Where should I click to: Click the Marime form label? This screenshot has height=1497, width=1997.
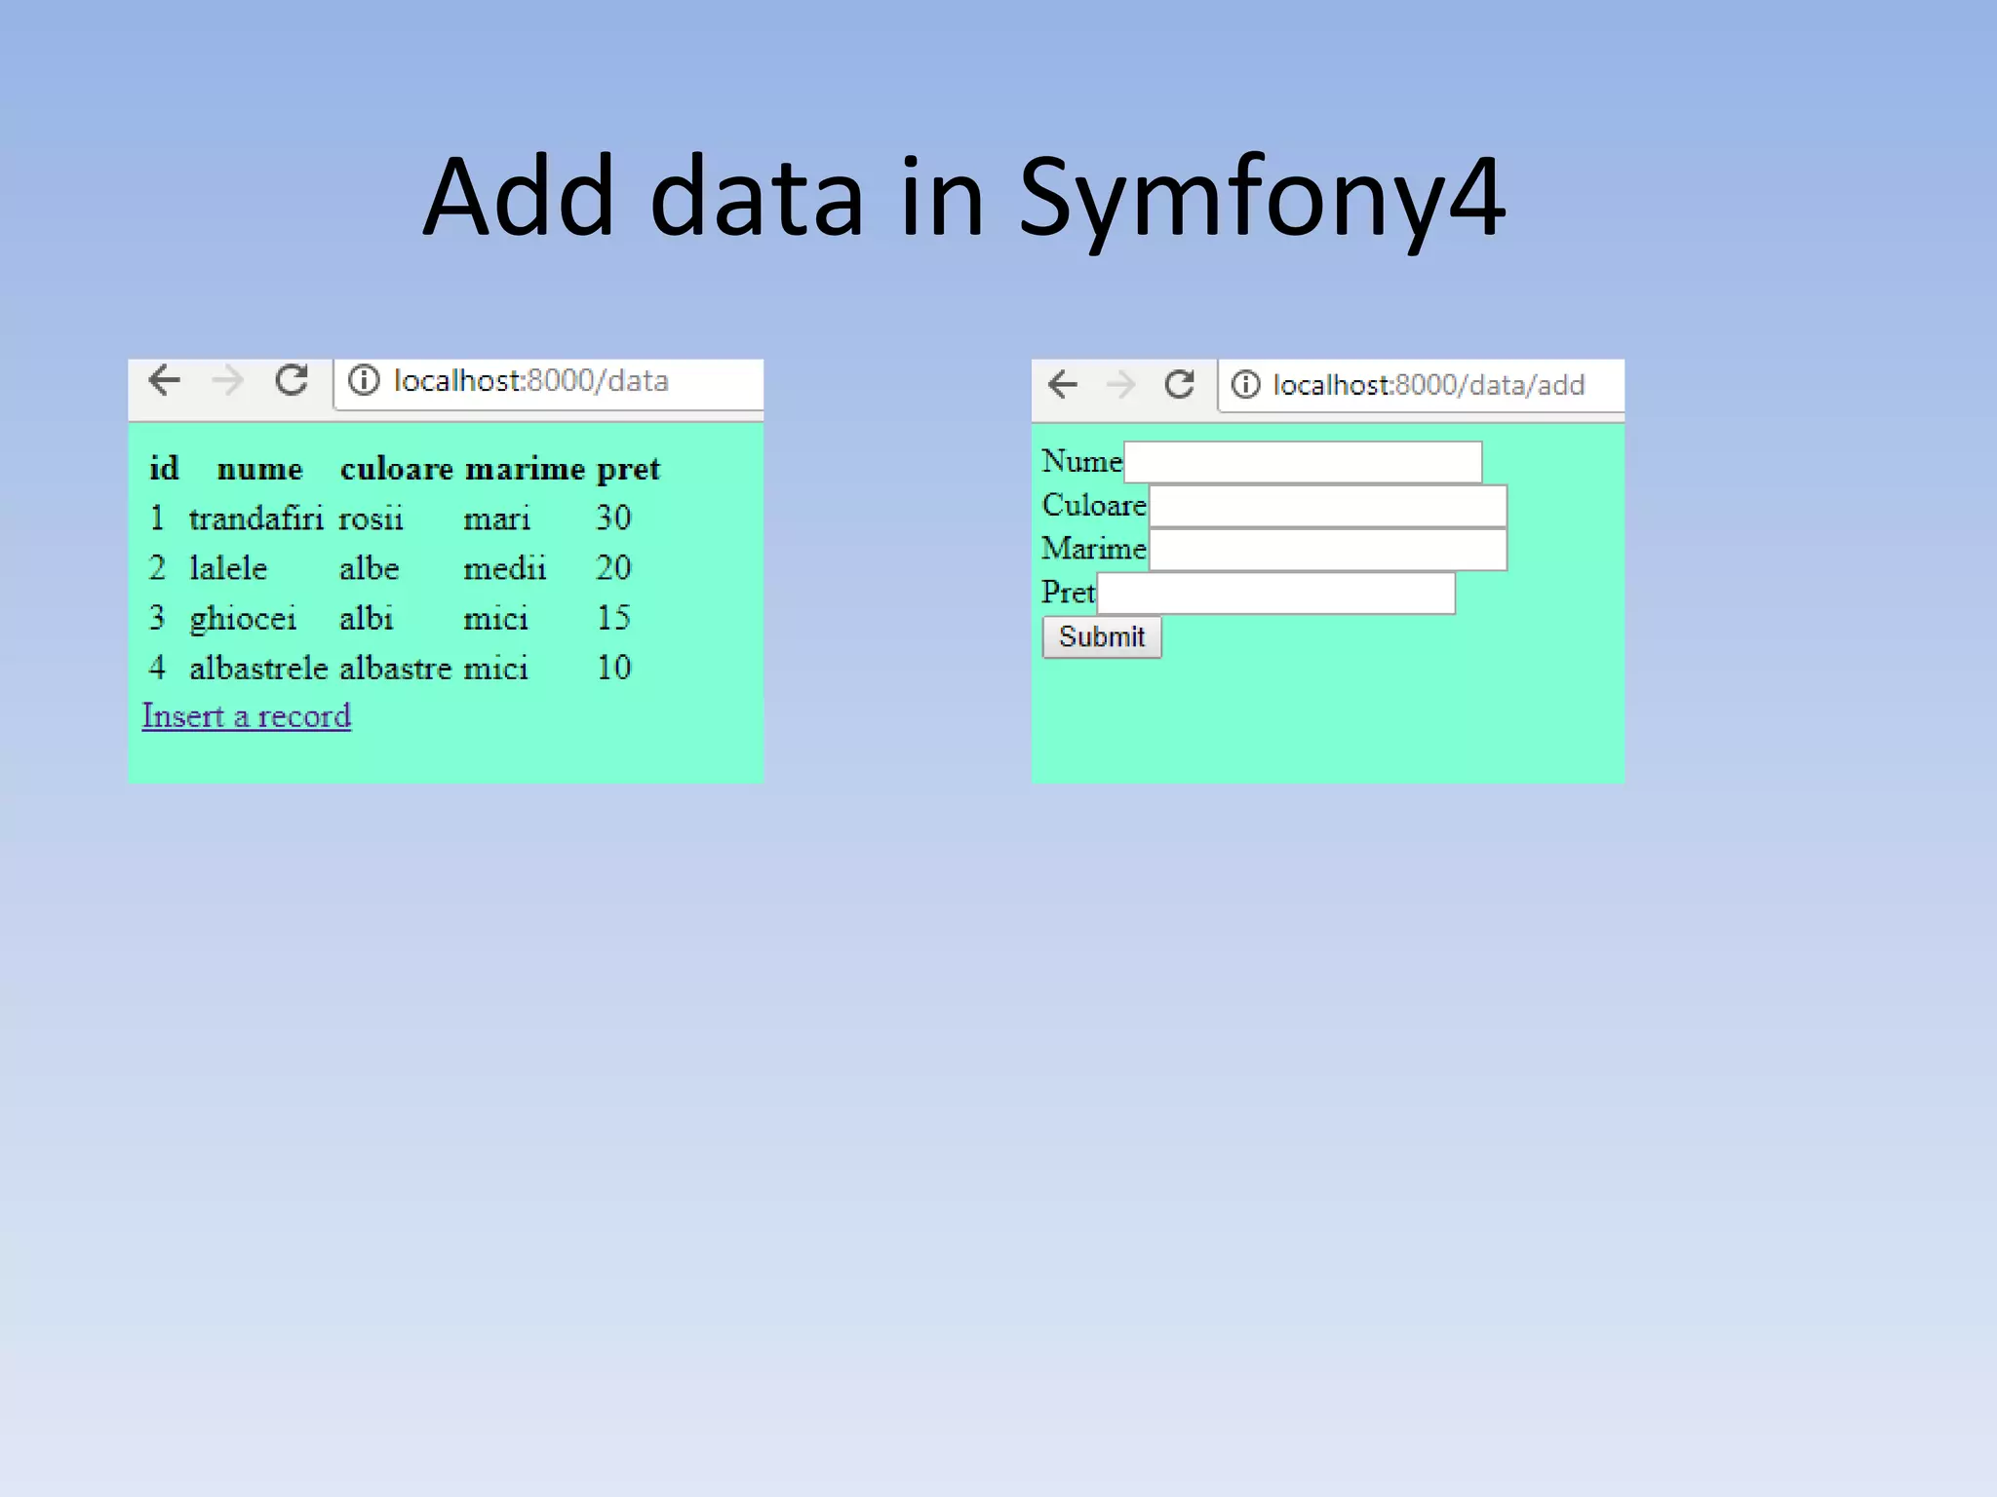click(x=1094, y=549)
